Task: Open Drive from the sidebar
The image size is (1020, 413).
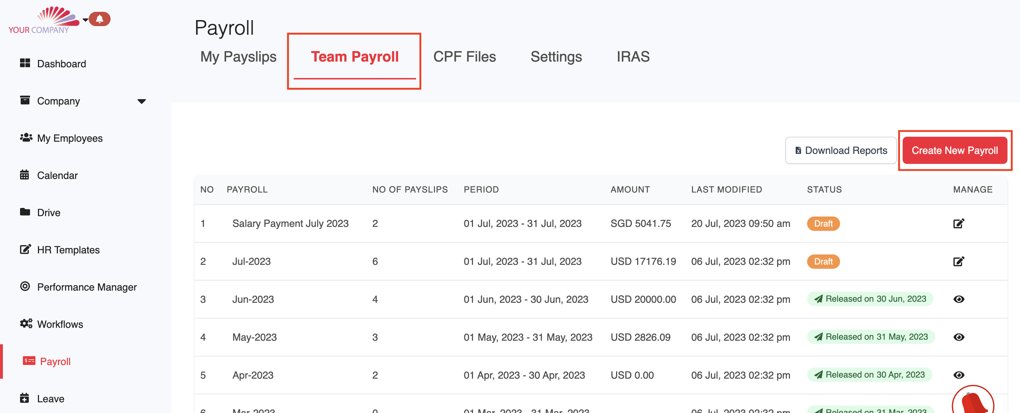Action: click(48, 213)
